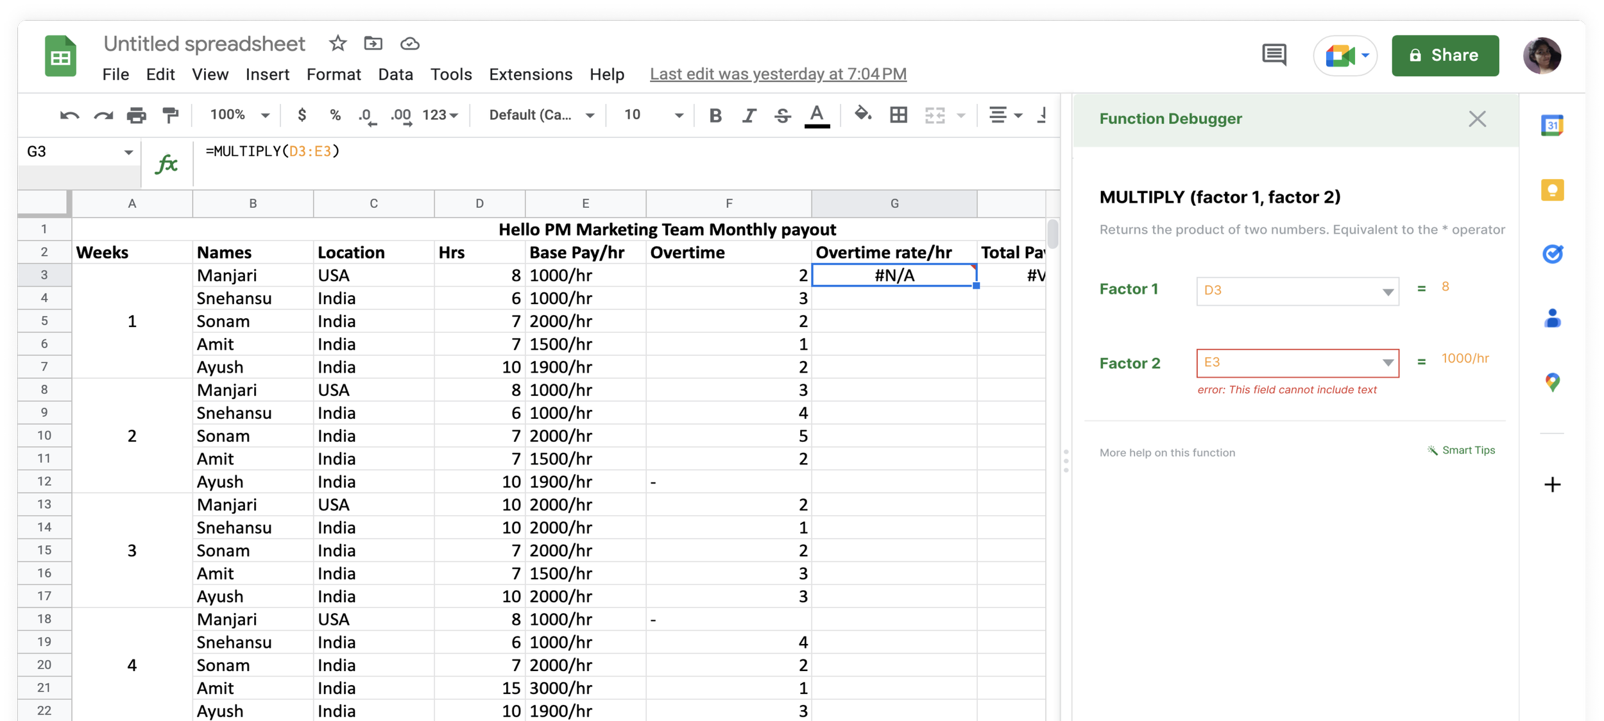
Task: Click the paint format icon
Action: (171, 115)
